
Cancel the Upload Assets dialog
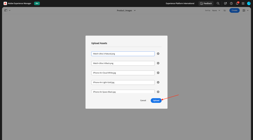(x=143, y=100)
